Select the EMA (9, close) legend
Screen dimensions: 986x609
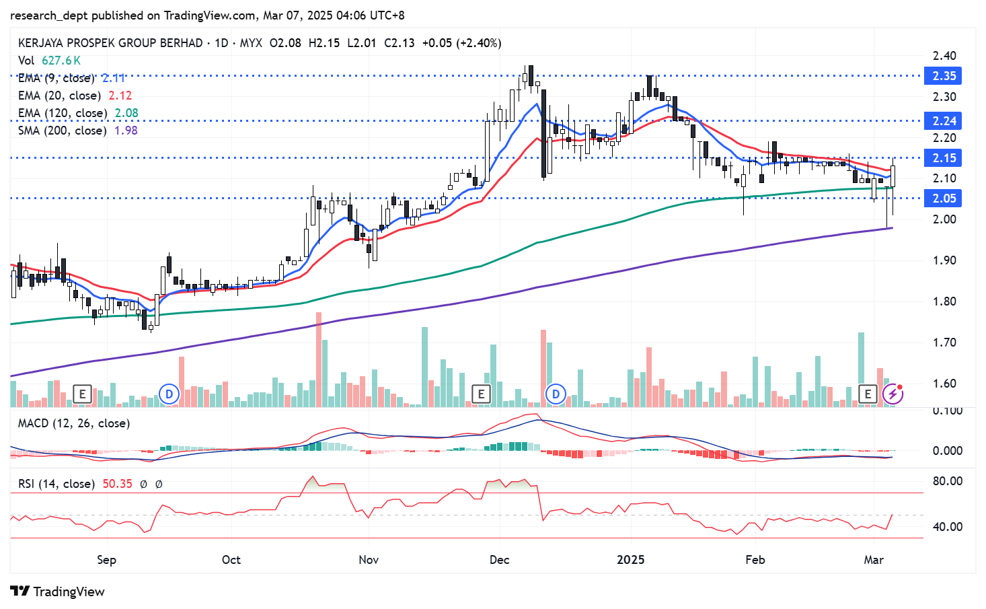[x=71, y=78]
